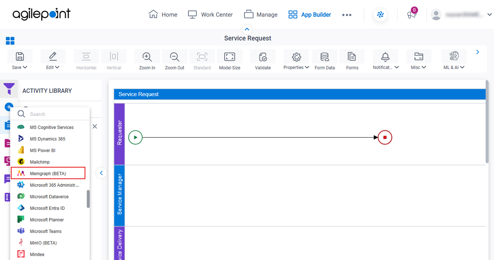This screenshot has height=260, width=494.
Task: Open the Forms tool
Action: (x=352, y=57)
